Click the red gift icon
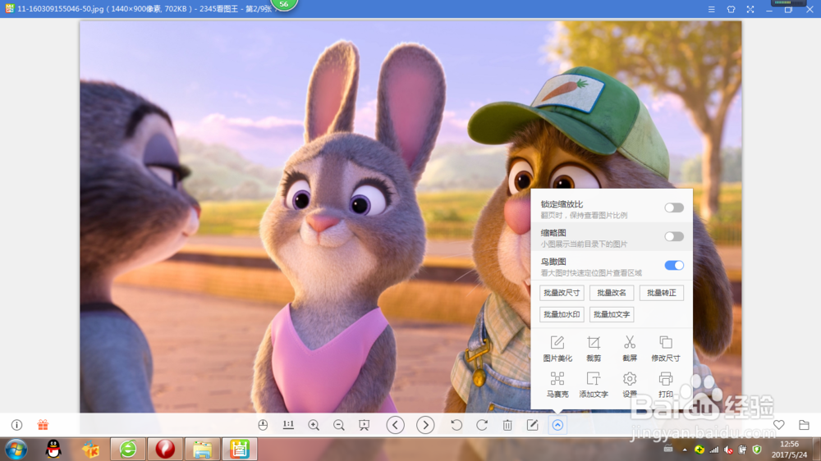Image resolution: width=821 pixels, height=461 pixels. (x=43, y=425)
